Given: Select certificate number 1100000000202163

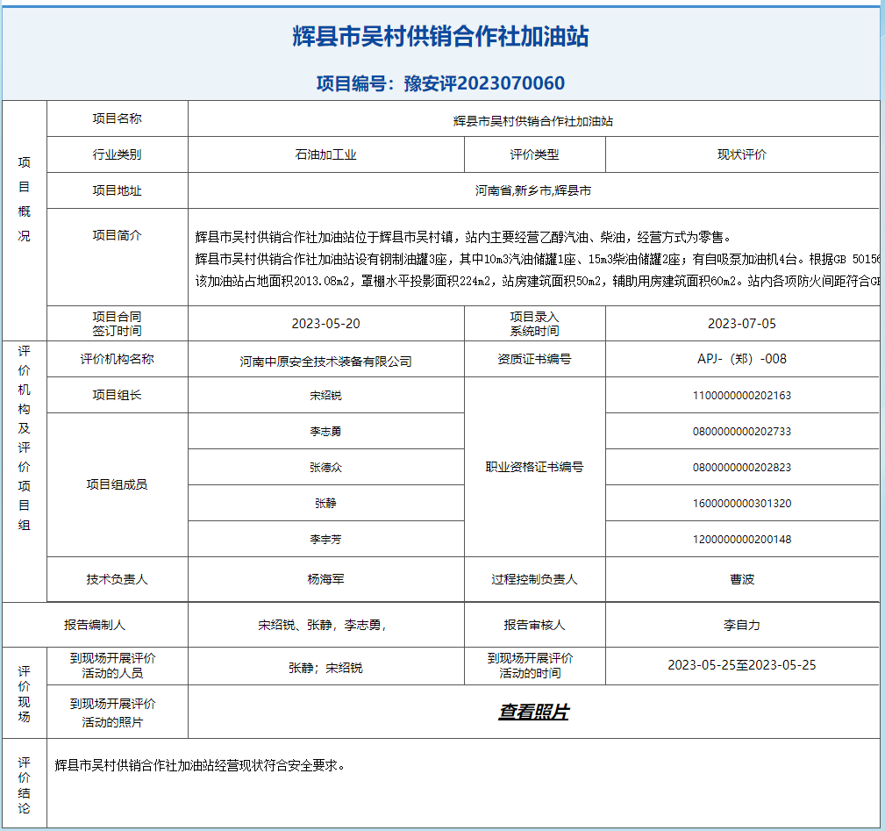Looking at the screenshot, I should coord(742,396).
